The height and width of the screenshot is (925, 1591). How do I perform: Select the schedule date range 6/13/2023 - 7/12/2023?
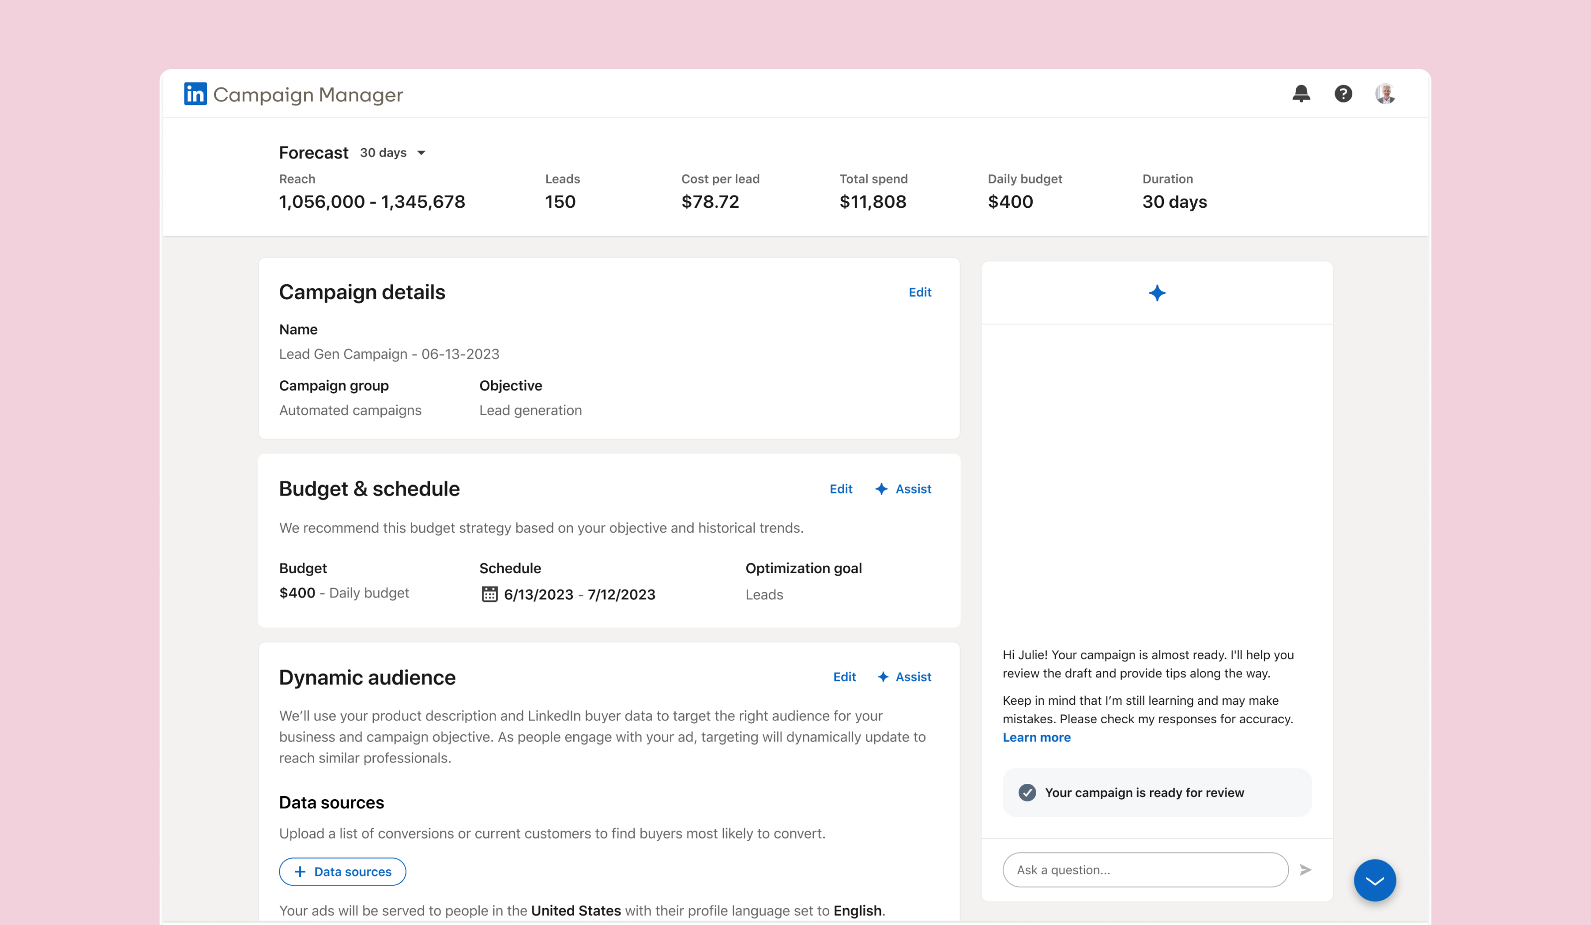point(579,594)
